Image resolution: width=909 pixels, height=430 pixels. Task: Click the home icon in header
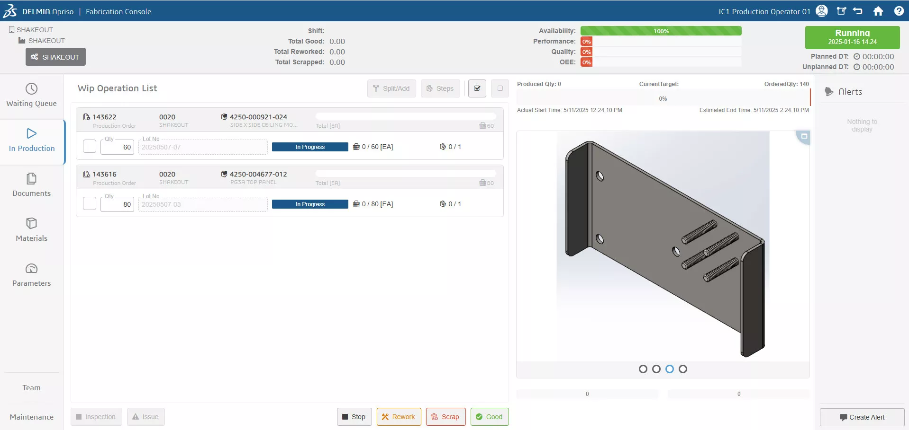[878, 11]
